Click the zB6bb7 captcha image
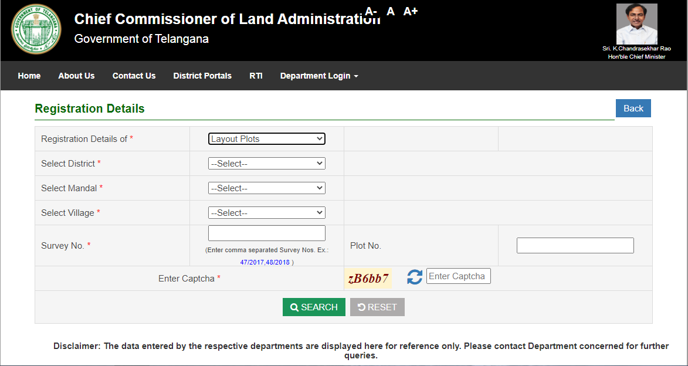 click(x=368, y=279)
